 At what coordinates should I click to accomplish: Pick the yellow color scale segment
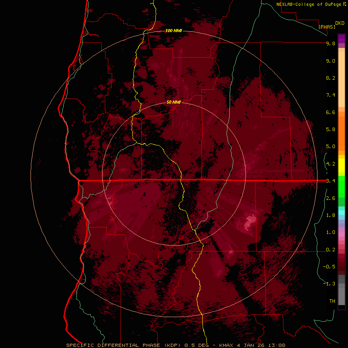point(341,165)
